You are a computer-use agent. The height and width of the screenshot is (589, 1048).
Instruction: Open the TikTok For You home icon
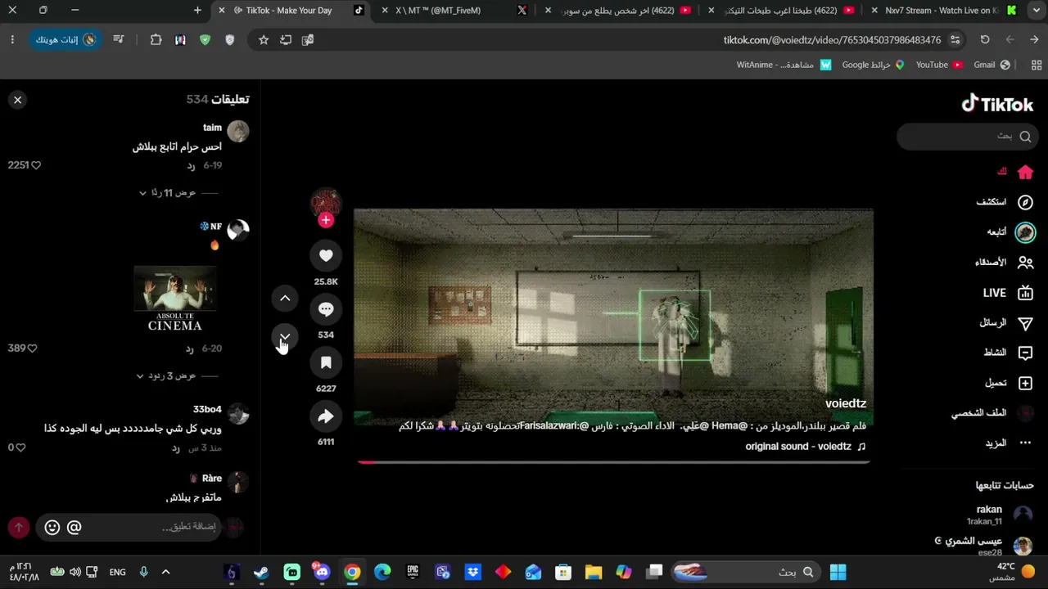coord(1025,172)
